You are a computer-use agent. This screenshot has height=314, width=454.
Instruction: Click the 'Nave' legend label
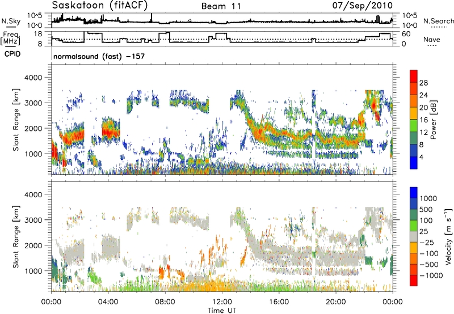[432, 39]
